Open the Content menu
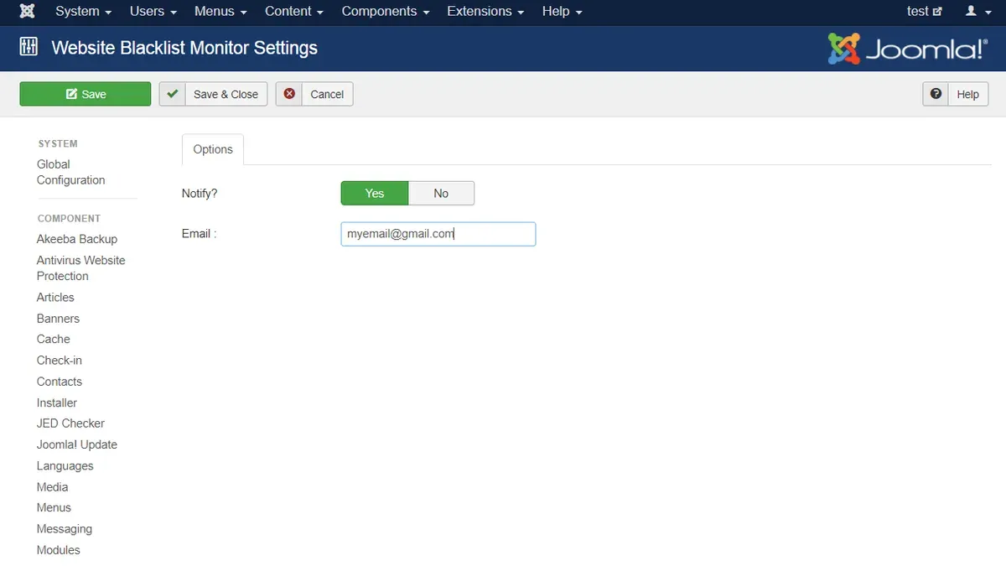Viewport: 1006px width, 566px height. 294,11
